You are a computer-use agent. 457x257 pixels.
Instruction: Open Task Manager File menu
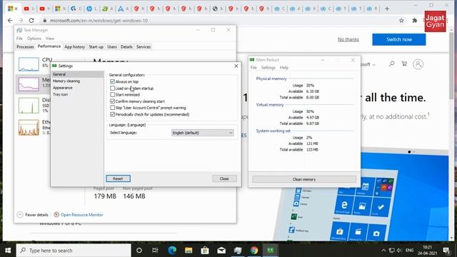[x=19, y=39]
